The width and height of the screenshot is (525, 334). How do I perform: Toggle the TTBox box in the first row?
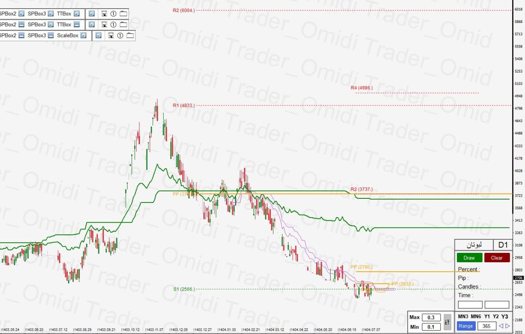click(76, 14)
